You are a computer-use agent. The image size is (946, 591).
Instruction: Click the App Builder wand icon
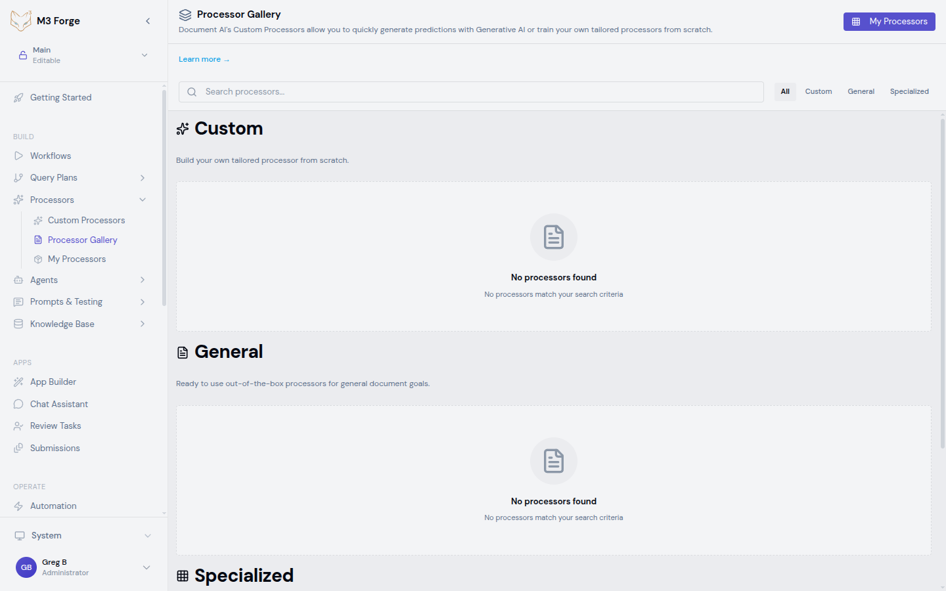click(x=18, y=382)
